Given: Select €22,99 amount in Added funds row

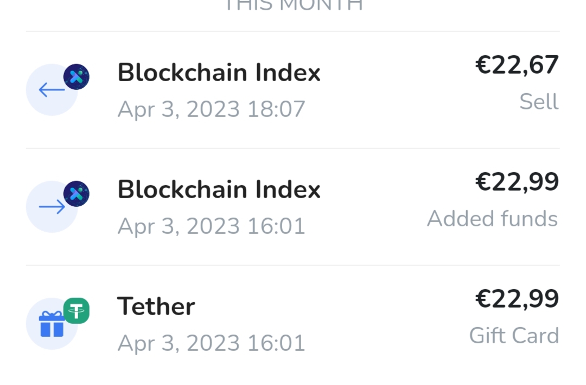Looking at the screenshot, I should [517, 182].
